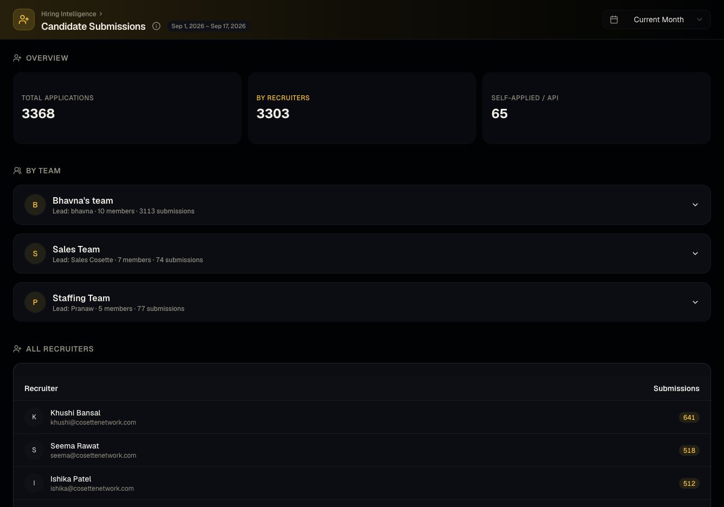Screen dimensions: 724x507
Task: Click the By Team section icon
Action: tap(17, 171)
